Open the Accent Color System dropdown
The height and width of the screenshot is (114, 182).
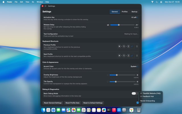pos(134,66)
